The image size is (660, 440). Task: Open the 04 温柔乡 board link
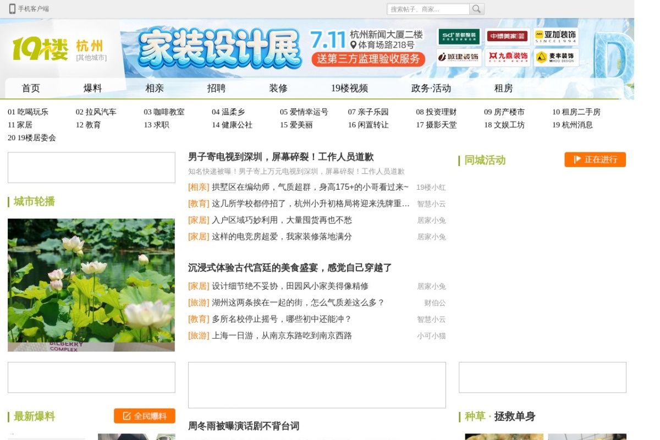pyautogui.click(x=228, y=112)
